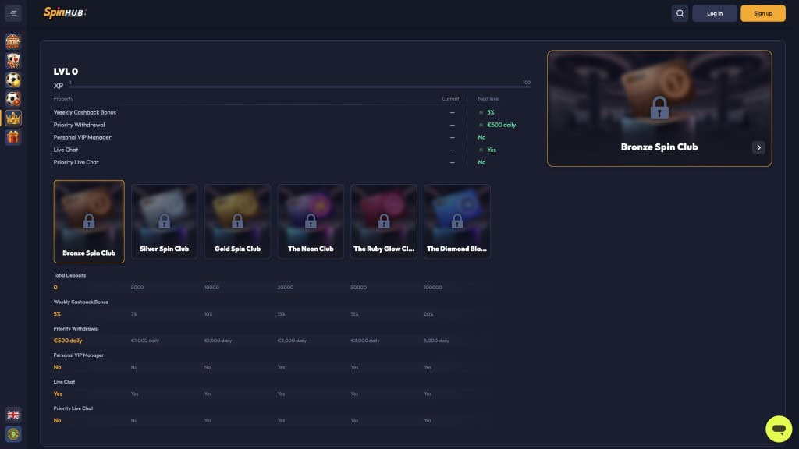The image size is (799, 449).
Task: Click the 100000 total deposits value
Action: point(432,288)
